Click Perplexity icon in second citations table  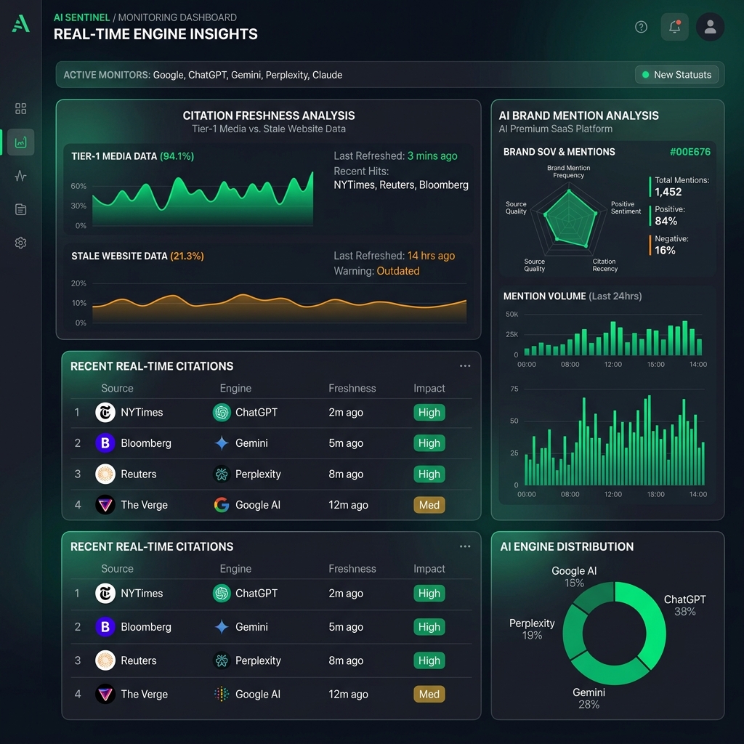click(222, 660)
